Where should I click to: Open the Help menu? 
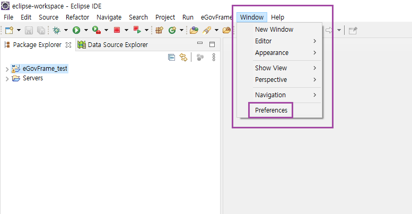(x=277, y=17)
